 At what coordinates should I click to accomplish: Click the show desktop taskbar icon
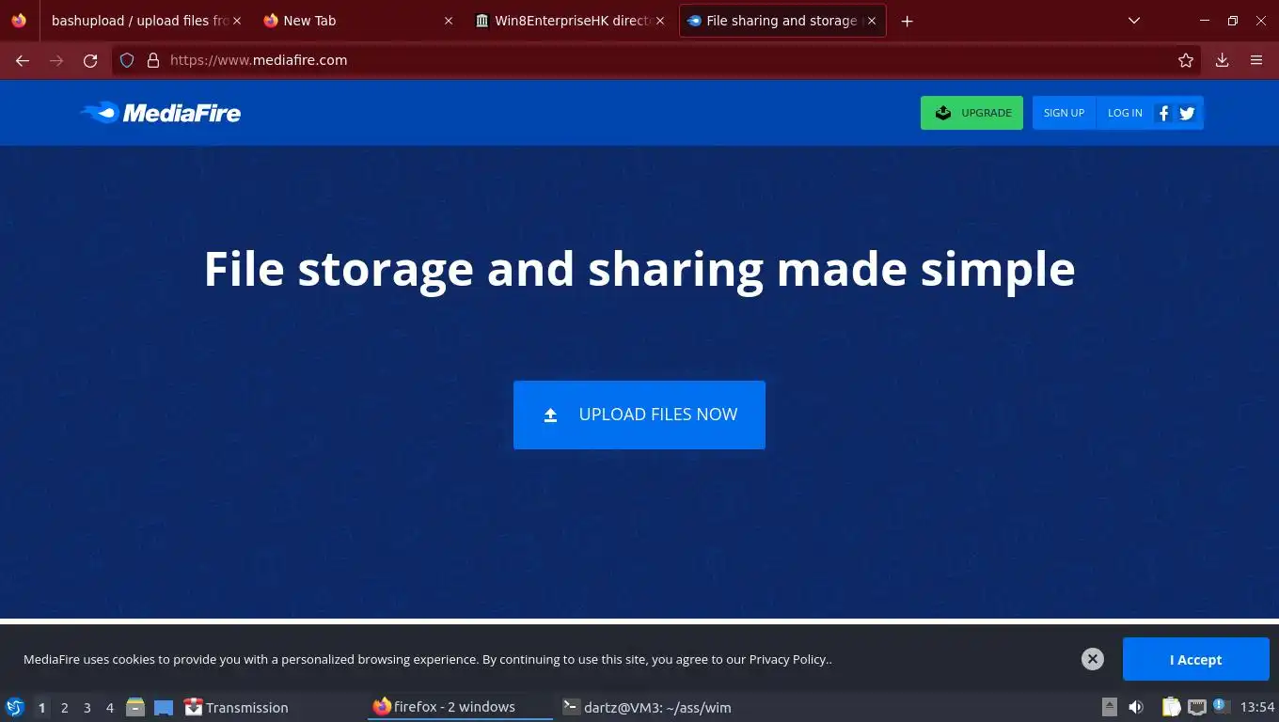tap(164, 707)
